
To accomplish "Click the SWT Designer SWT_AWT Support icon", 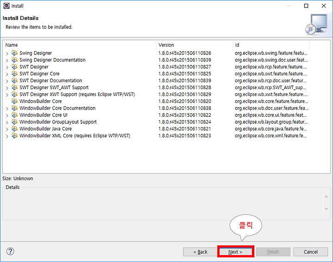I will tap(15, 87).
